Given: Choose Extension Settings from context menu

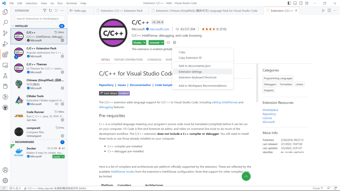Looking at the screenshot, I should (190, 72).
